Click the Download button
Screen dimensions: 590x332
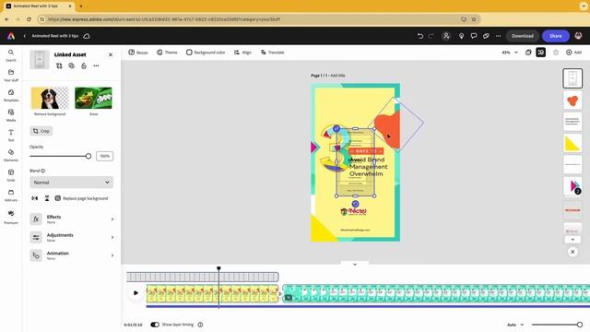(x=523, y=36)
